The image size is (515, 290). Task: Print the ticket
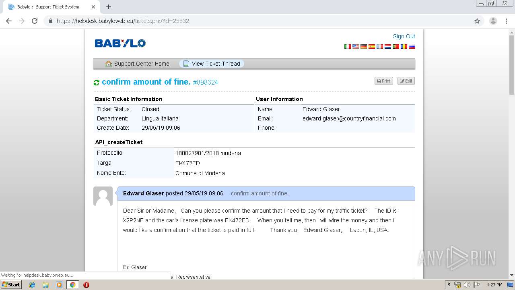(x=384, y=81)
